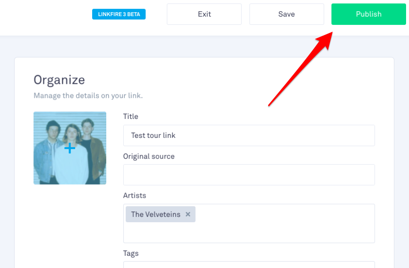409x268 pixels.
Task: Click the Organize heading
Action: click(x=59, y=80)
